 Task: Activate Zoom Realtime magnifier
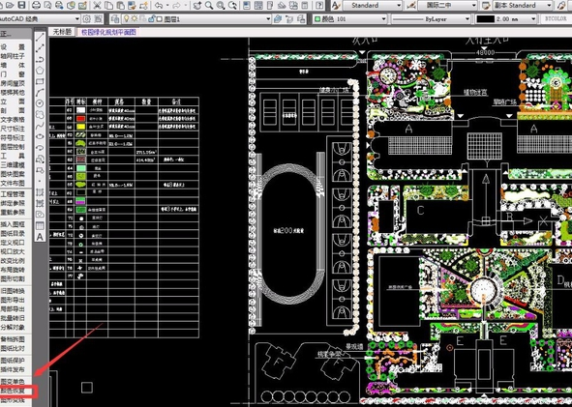click(x=209, y=5)
